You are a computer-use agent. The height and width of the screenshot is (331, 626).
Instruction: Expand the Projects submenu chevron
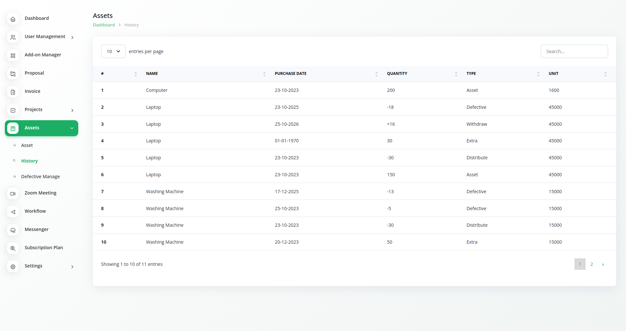72,110
